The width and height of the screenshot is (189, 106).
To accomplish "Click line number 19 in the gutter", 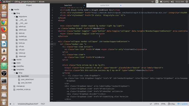I will click(x=52, y=44).
